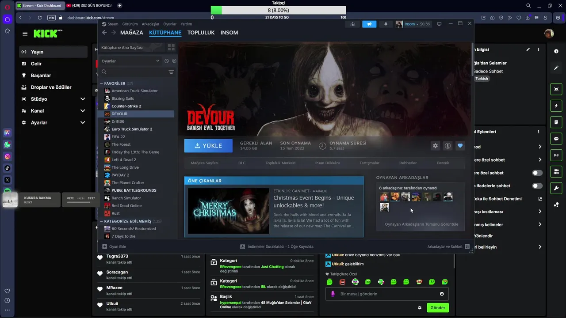Open the 'belirleyin' chevron in Kick panel
Viewport: 566px width, 318px height.
point(539,247)
